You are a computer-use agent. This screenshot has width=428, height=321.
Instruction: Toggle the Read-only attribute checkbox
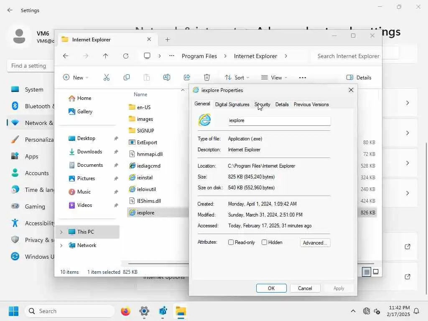231,242
